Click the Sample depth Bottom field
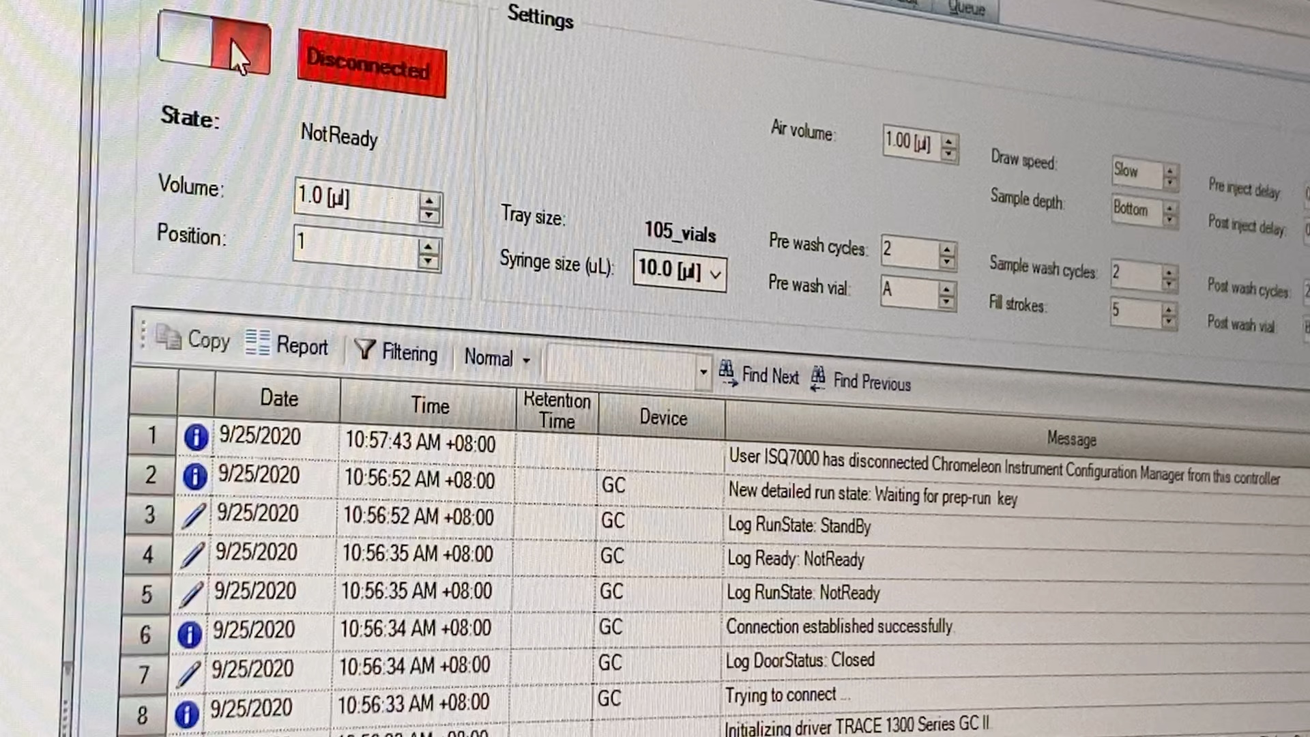This screenshot has height=737, width=1310. [1136, 209]
